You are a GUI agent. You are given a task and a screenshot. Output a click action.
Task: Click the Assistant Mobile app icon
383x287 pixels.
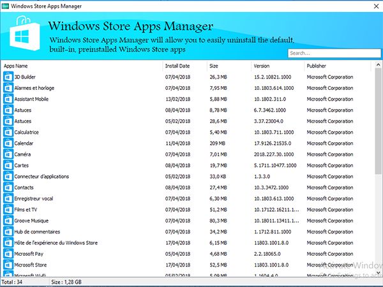(x=8, y=99)
